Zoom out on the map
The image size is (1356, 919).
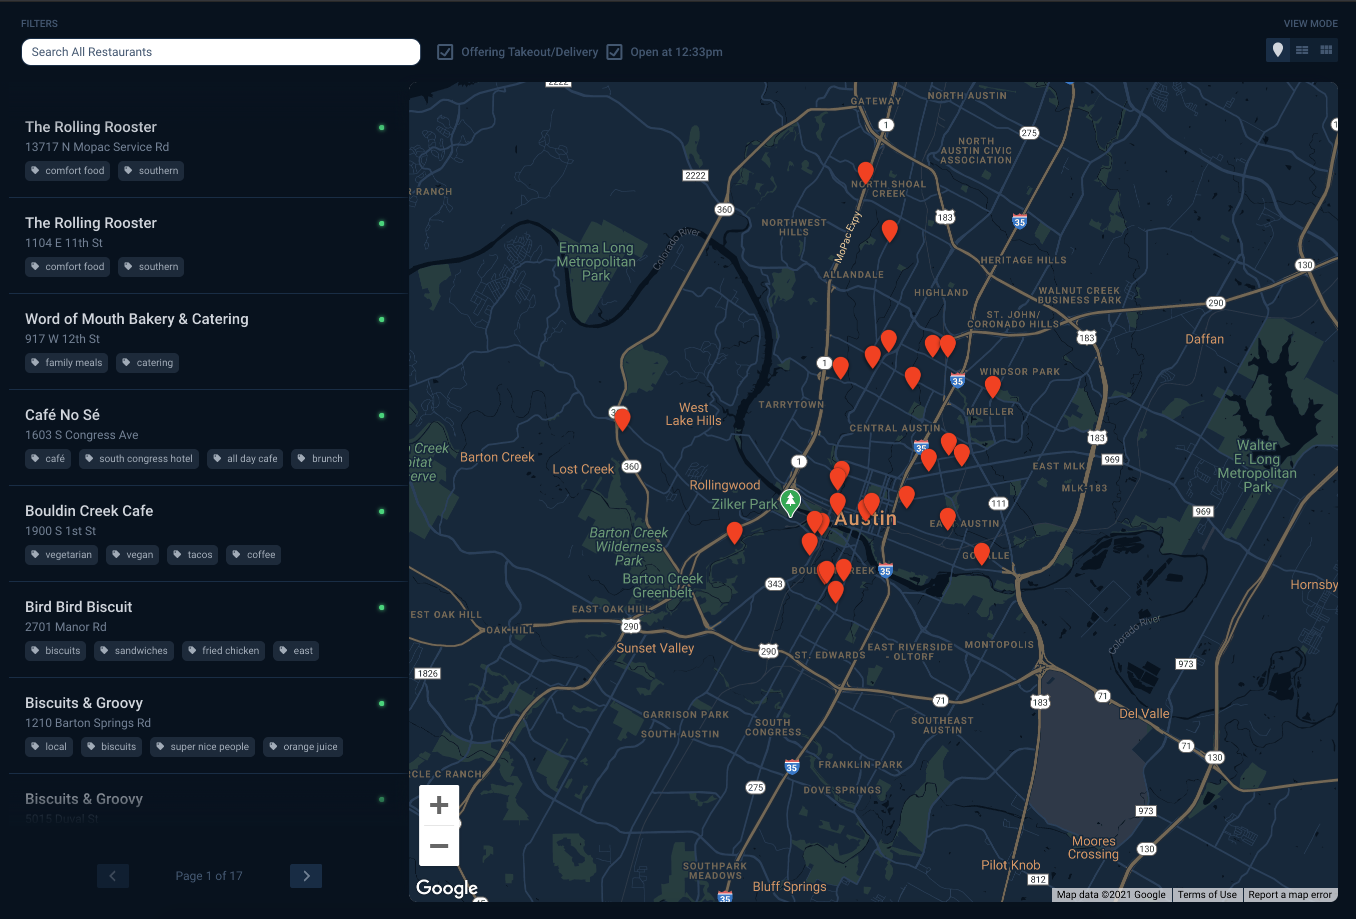[439, 846]
